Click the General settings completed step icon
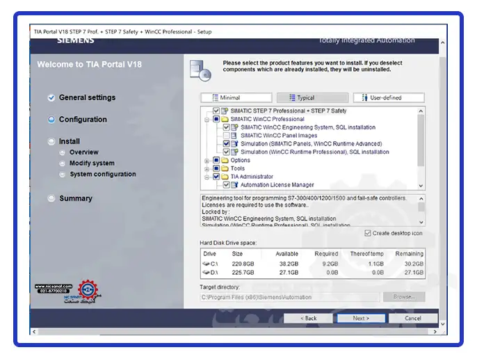Image resolution: width=477 pixels, height=359 pixels. point(51,97)
